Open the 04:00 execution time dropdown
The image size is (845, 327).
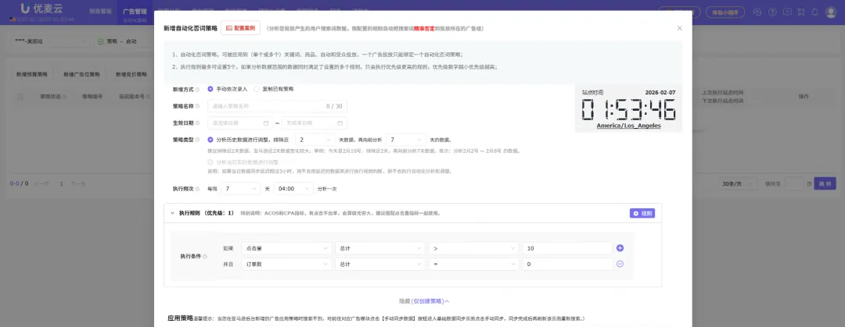[293, 189]
